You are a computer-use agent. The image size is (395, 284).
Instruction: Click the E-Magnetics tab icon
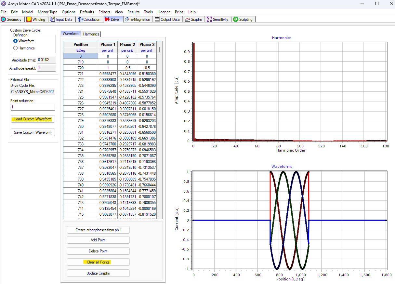click(x=127, y=20)
